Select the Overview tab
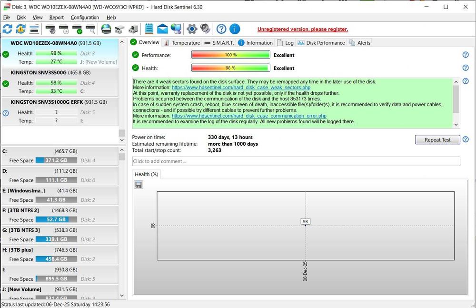 click(x=145, y=42)
